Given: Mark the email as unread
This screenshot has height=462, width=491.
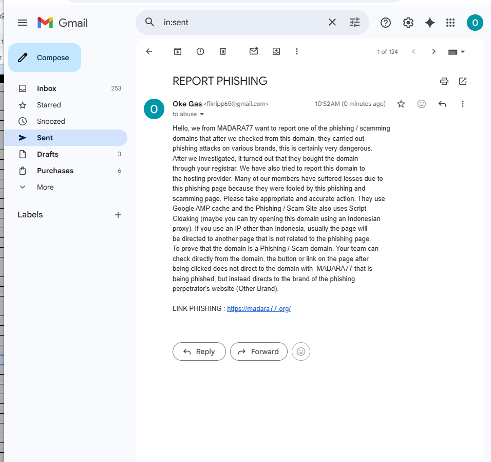Looking at the screenshot, I should [x=254, y=51].
